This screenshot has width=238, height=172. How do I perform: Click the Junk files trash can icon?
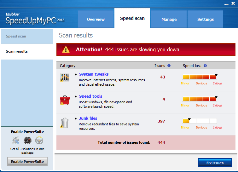[65, 123]
